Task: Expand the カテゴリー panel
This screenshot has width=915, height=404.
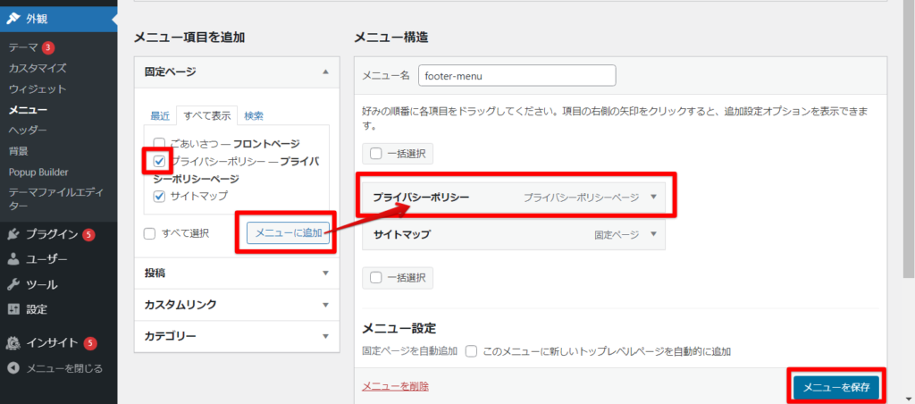Action: tap(237, 336)
